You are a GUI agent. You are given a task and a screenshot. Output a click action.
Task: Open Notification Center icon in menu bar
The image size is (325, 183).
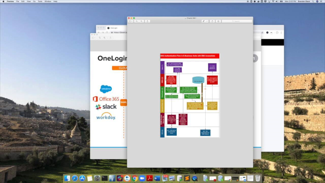coord(321,1)
